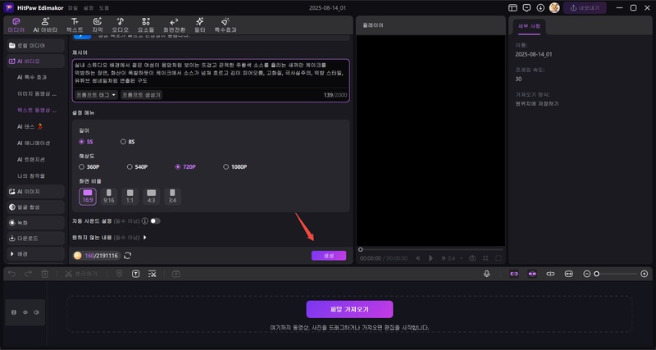Click the 프롬프트 생성기 button
656x350 pixels.
[141, 95]
